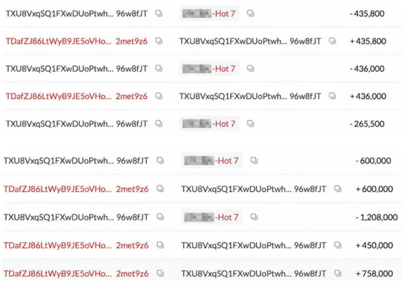Copy recipient address in the +436,000 row
402x290 pixels.
coord(333,96)
